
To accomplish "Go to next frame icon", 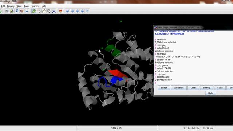I will [x=78, y=11].
